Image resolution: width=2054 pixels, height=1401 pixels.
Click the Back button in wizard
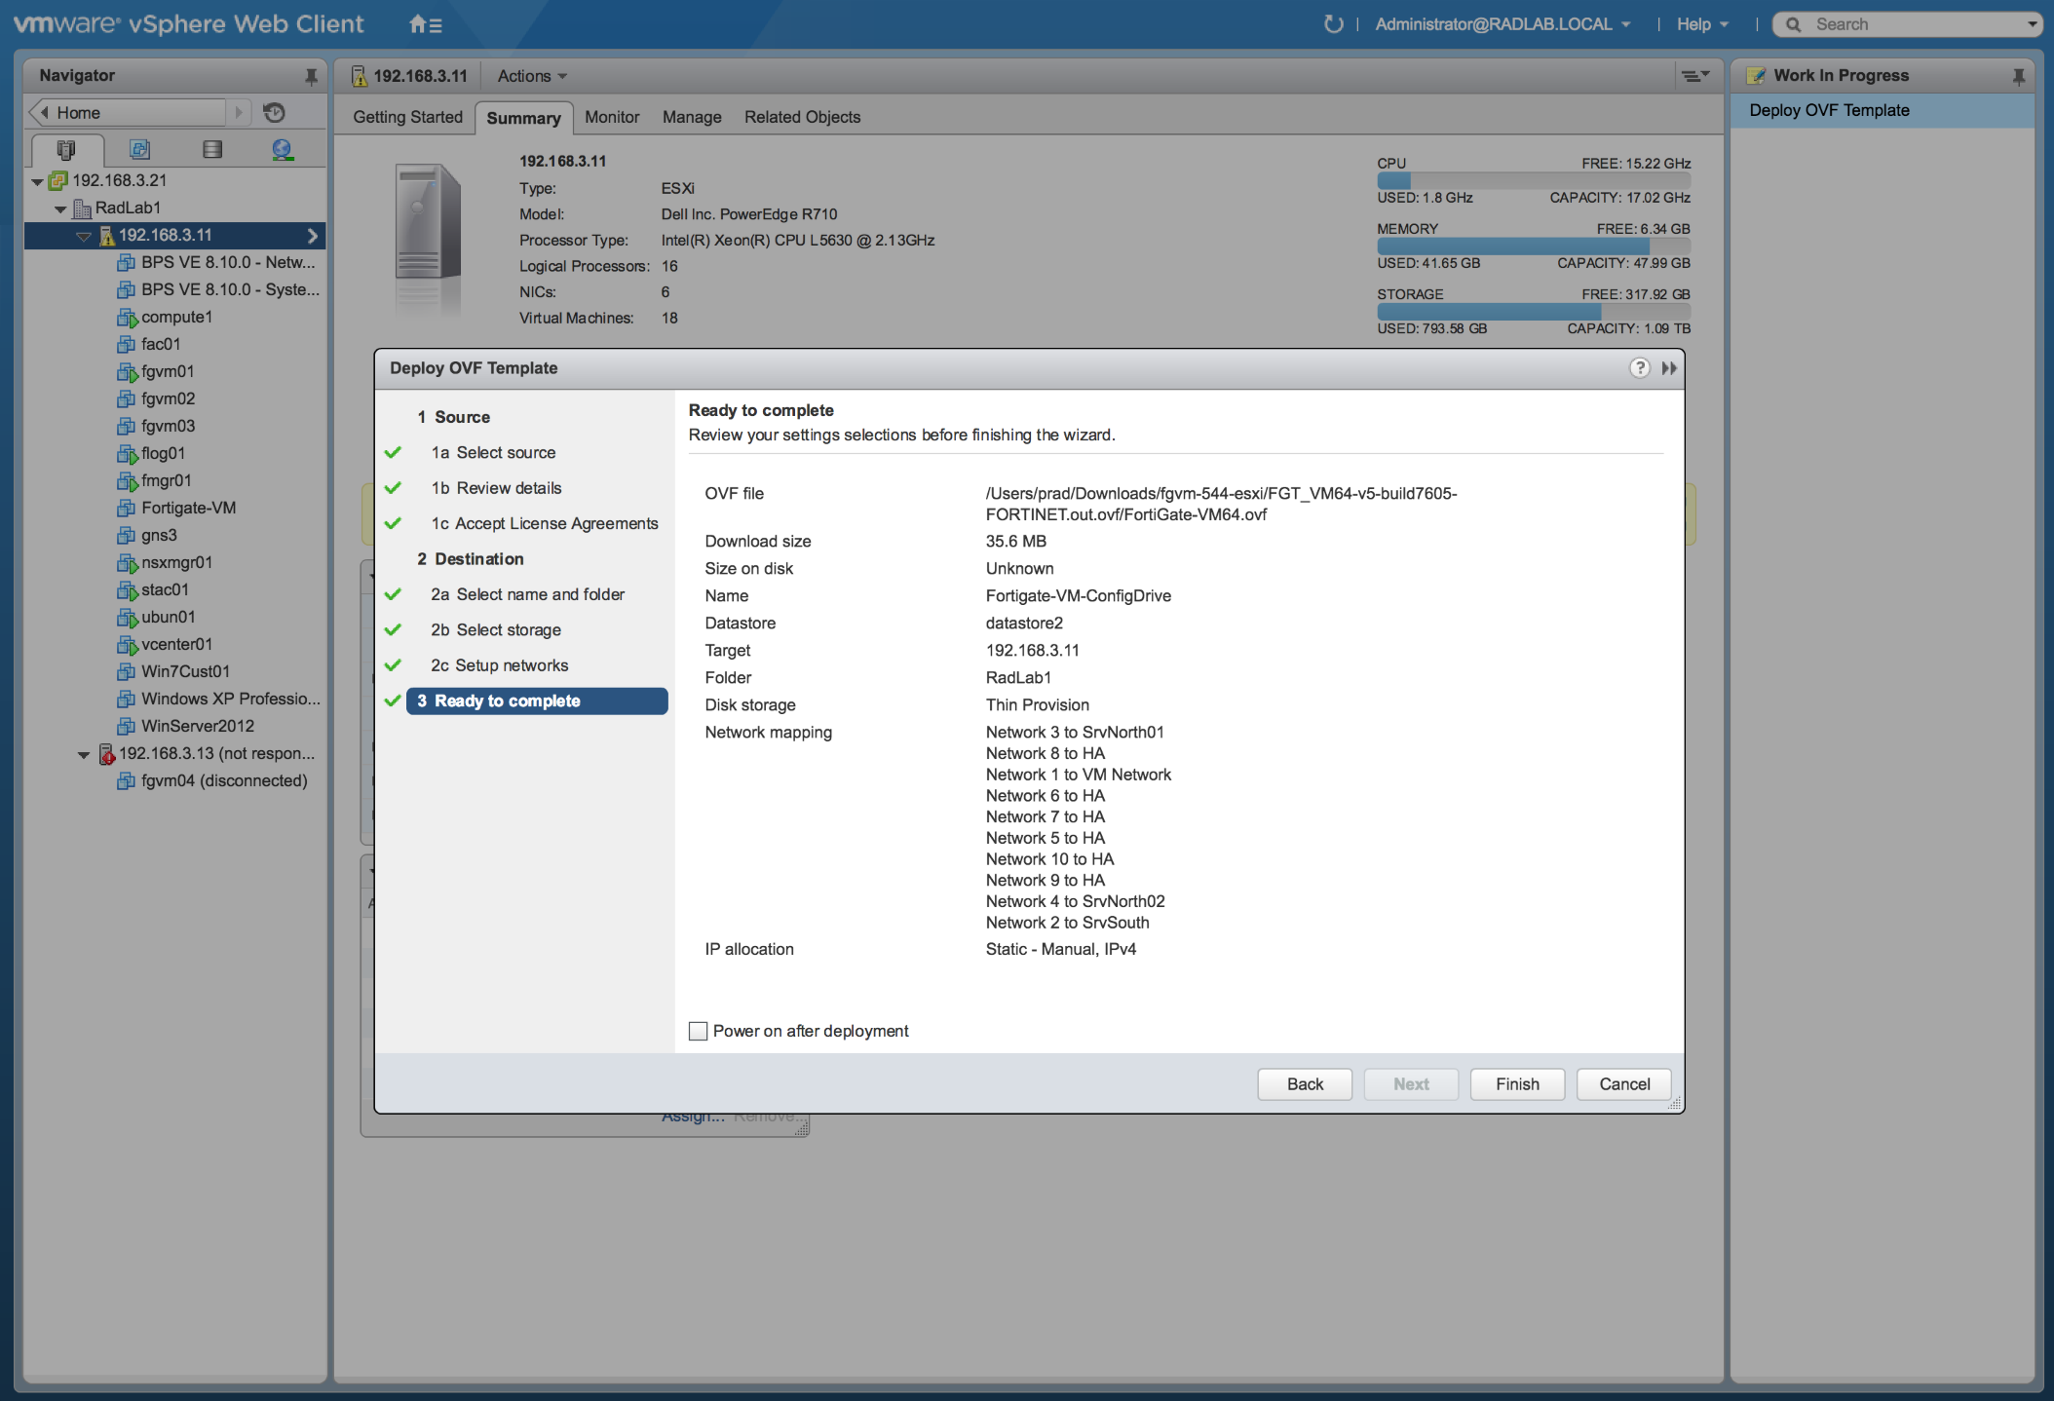pyautogui.click(x=1304, y=1084)
